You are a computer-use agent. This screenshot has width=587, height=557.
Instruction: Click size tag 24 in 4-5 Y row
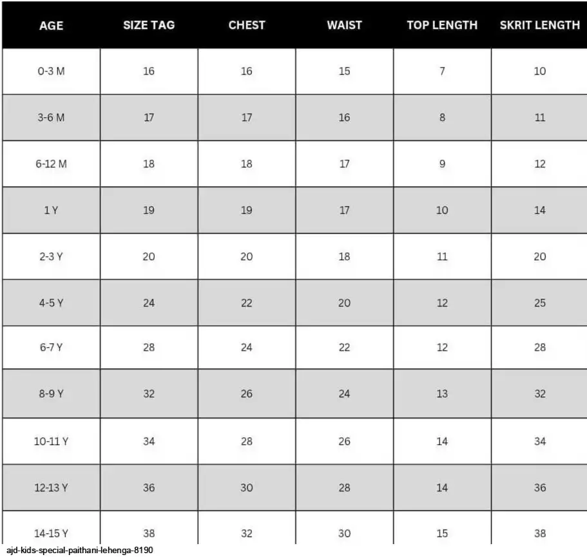click(x=149, y=303)
